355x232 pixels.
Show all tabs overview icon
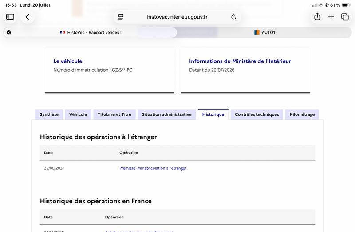pyautogui.click(x=345, y=17)
